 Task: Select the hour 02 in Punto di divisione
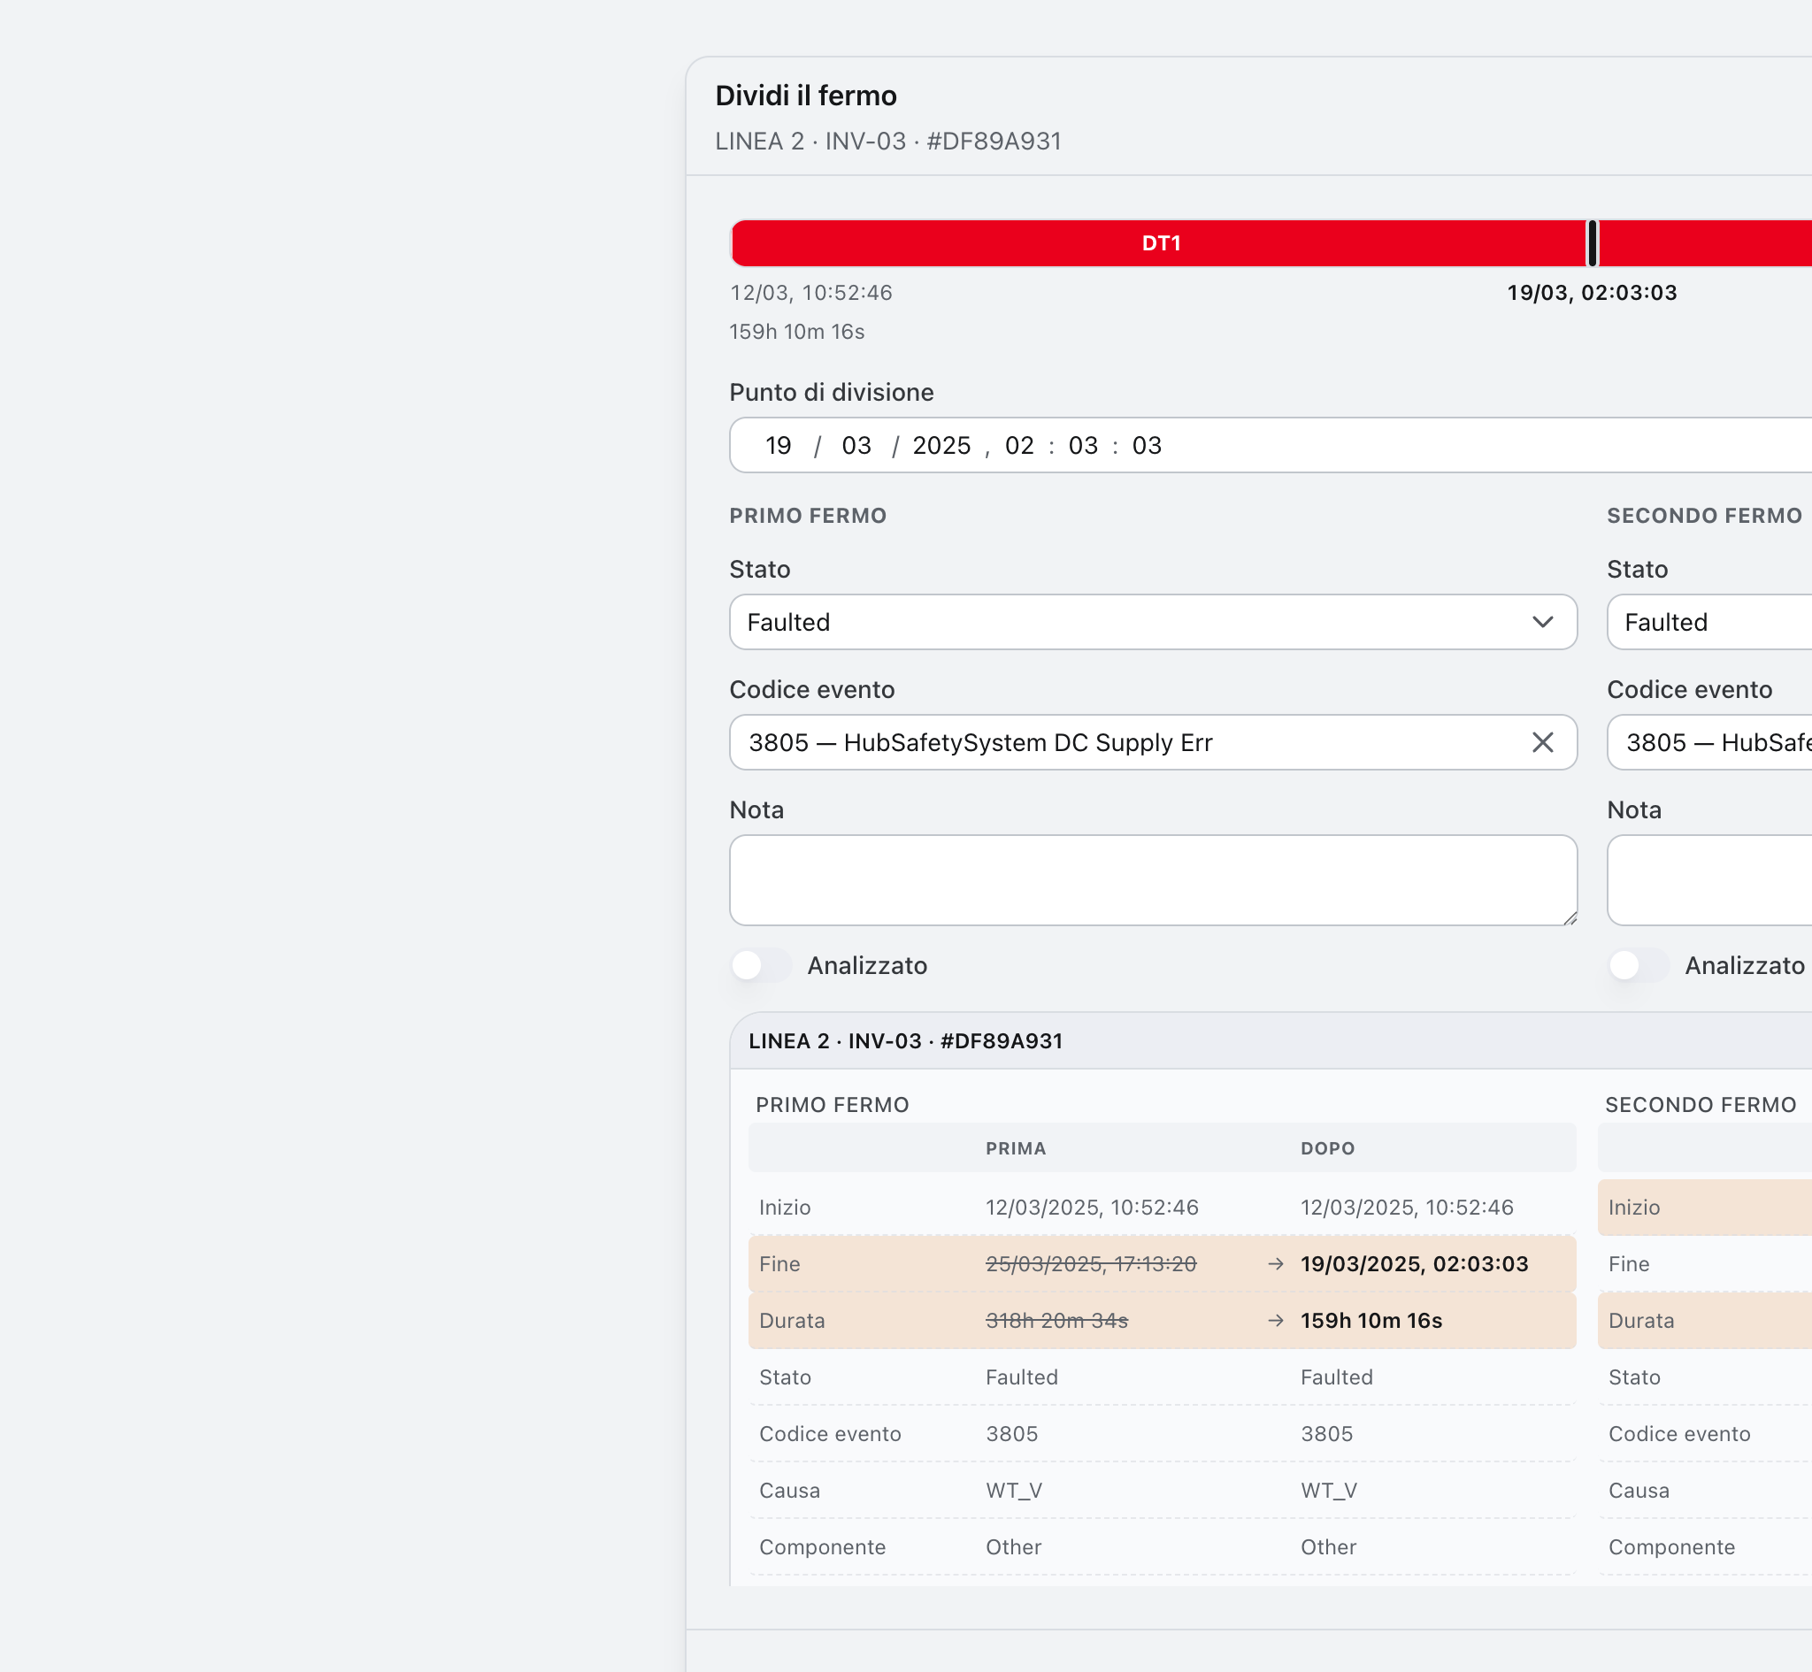click(x=1019, y=446)
